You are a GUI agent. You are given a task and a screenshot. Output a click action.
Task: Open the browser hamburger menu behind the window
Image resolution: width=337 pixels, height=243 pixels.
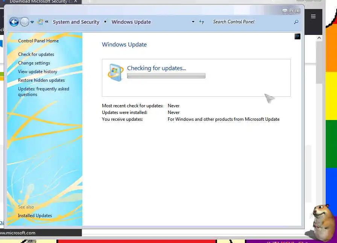(313, 16)
